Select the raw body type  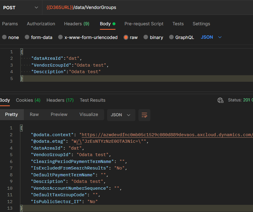(x=131, y=37)
